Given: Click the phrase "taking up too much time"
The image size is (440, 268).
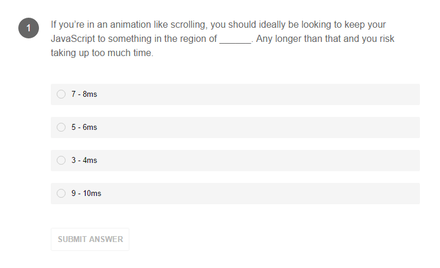Looking at the screenshot, I should pyautogui.click(x=100, y=53).
